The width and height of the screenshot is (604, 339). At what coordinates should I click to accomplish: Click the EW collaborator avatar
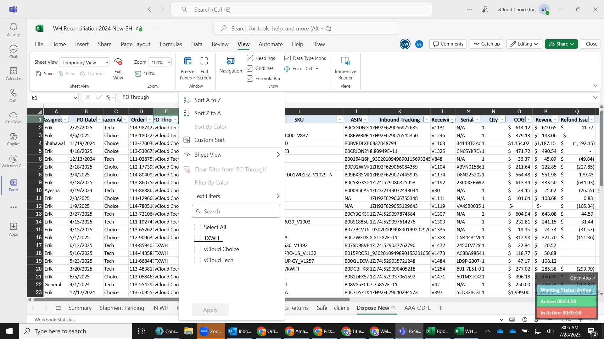[405, 44]
